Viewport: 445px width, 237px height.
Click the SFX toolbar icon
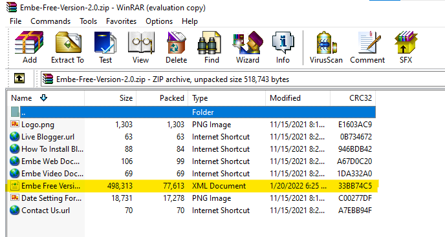406,43
